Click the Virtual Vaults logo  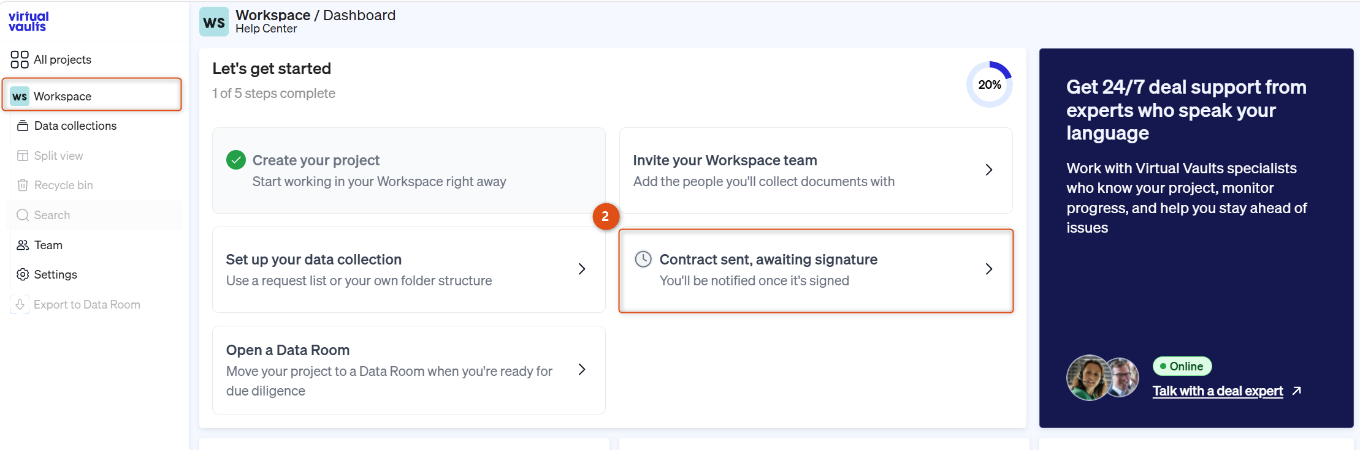28,21
